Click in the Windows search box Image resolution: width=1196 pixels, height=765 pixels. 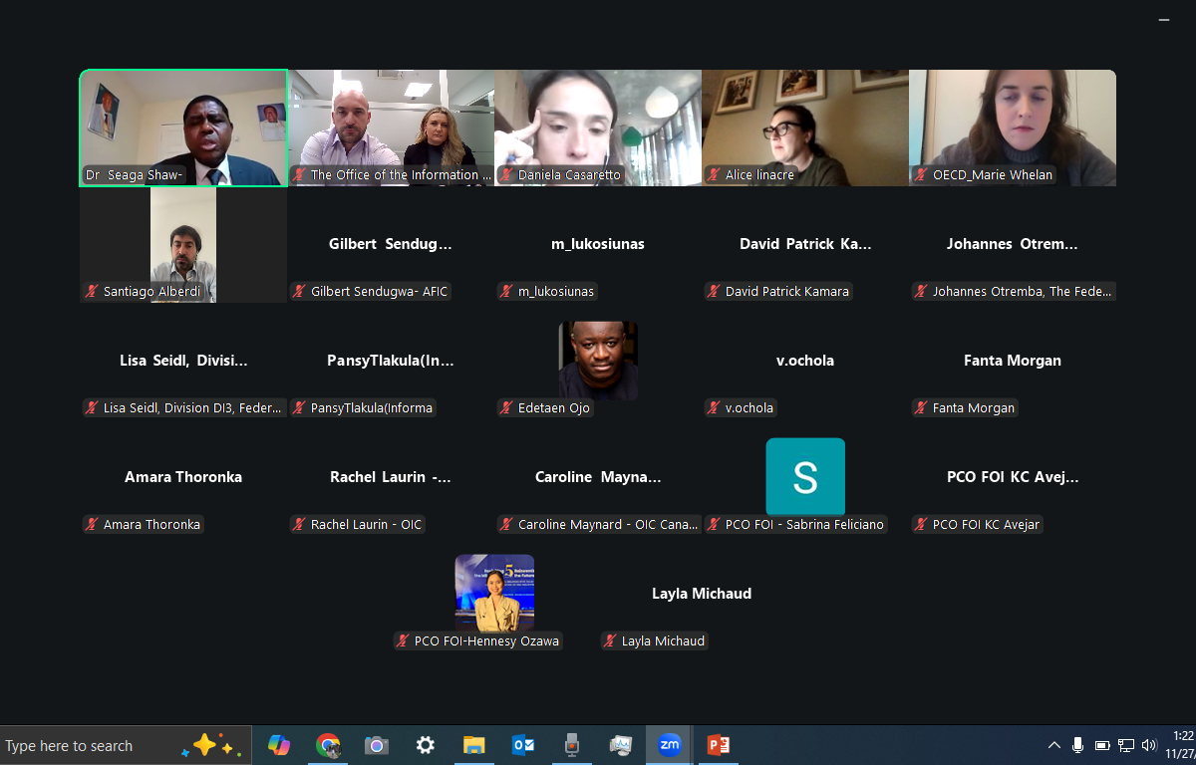90,746
